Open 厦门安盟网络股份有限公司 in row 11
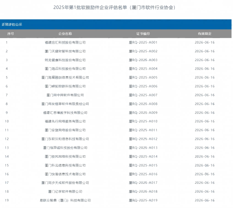Image resolution: width=233 pixels, height=208 pixels. 65,130
